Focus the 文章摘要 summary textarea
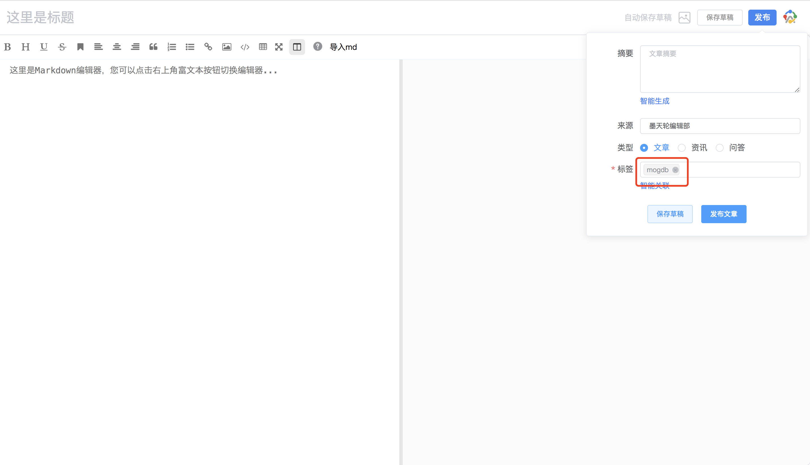Image resolution: width=810 pixels, height=465 pixels. click(x=720, y=69)
